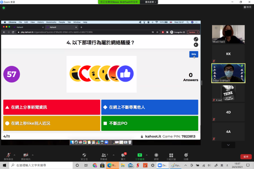Open Breakout Rooms in Zoom toolbar

171,156
